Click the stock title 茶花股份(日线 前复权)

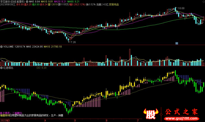coord(13,2)
